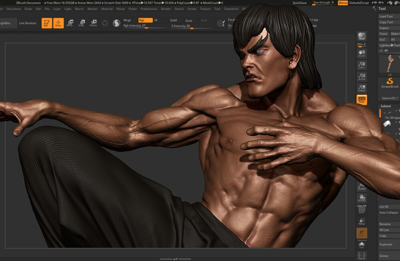Screen dimensions: 400x261
Task: Adjust the Rgb Intensity slider
Action: (146, 26)
